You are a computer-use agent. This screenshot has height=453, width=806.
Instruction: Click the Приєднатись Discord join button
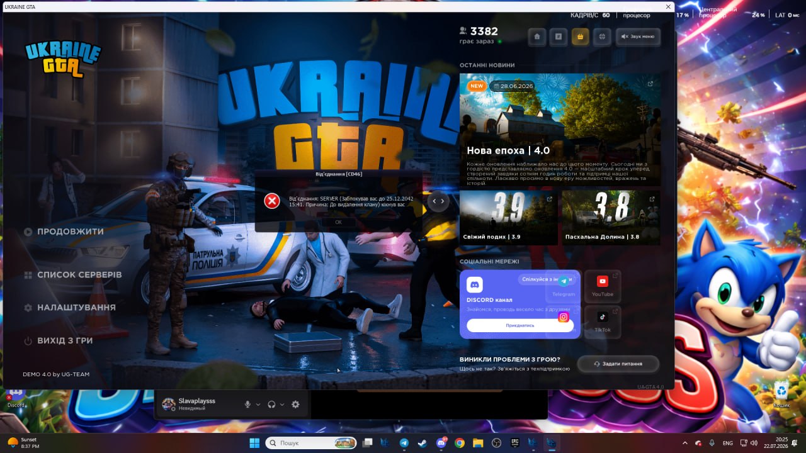(x=520, y=325)
